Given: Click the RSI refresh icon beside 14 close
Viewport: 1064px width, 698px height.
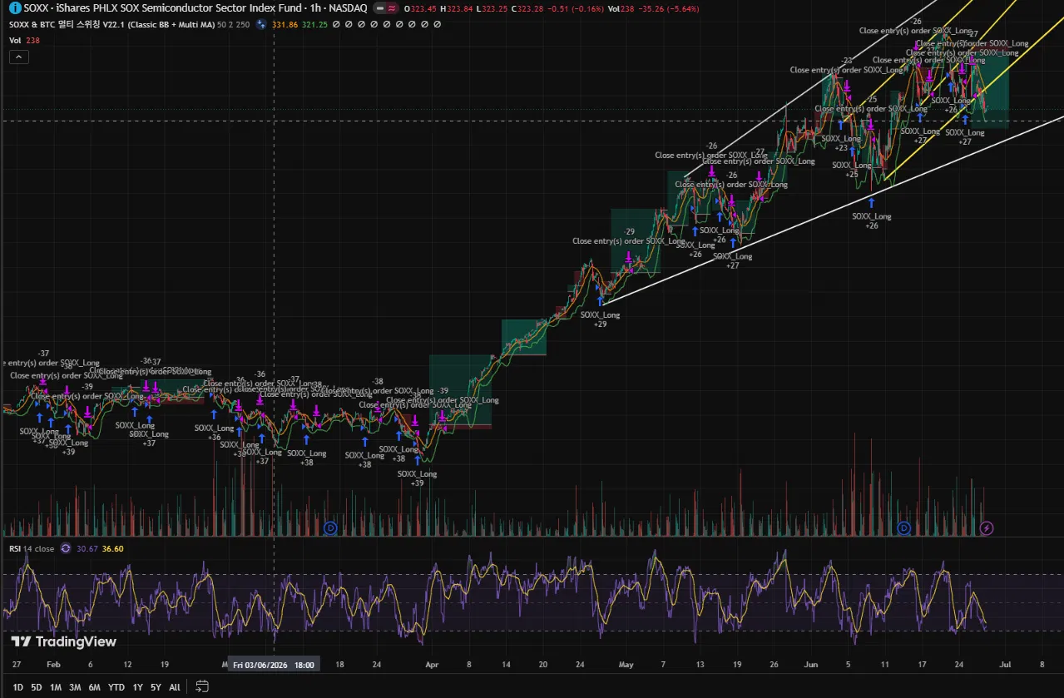Looking at the screenshot, I should coord(66,549).
